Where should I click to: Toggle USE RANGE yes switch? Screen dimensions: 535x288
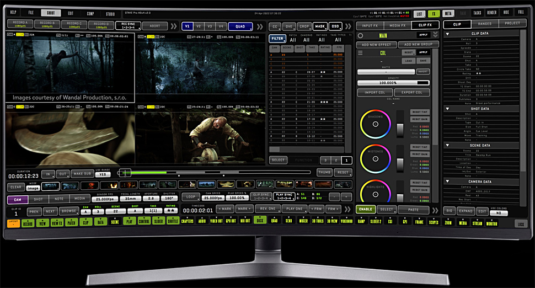click(103, 174)
